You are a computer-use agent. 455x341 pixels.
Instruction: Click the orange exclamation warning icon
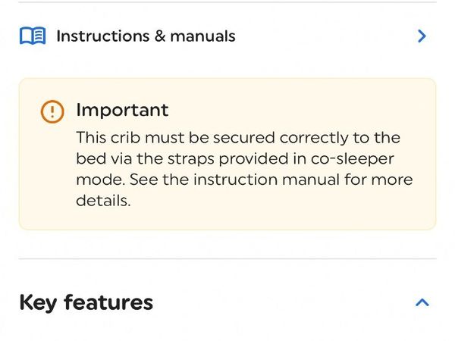pyautogui.click(x=52, y=112)
